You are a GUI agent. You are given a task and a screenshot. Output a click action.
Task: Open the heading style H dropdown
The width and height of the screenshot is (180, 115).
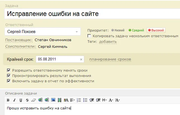105,100
